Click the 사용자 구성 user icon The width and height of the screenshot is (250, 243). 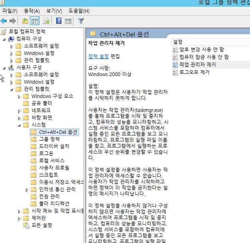pos(11,68)
